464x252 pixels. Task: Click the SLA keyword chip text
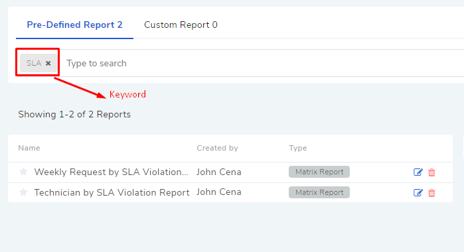pyautogui.click(x=34, y=63)
